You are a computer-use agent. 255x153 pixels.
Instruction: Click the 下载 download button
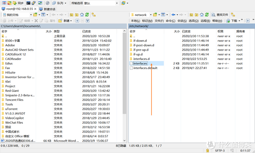(x=232, y=21)
